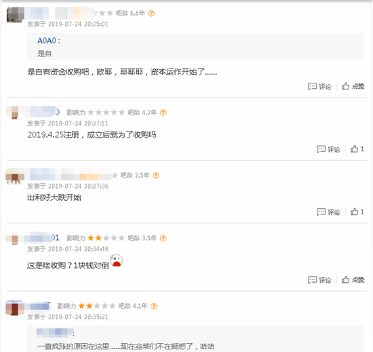Open 评论 for the 出利好大跌开始 post

click(x=328, y=212)
